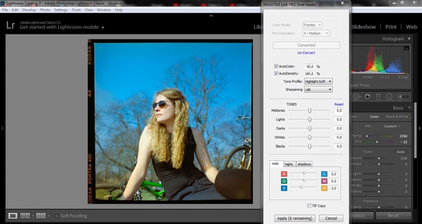Select the Radial Filter tool icon
Viewport: 422px width, 224px height.
click(x=389, y=97)
